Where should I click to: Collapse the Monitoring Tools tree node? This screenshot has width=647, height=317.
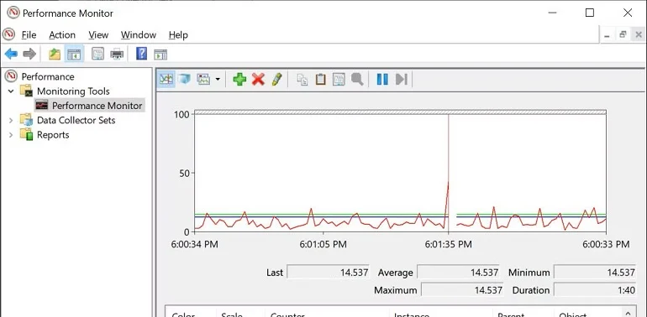click(x=11, y=91)
